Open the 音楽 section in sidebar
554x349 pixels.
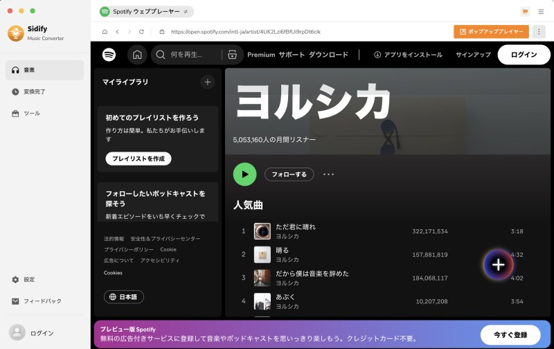[x=44, y=70]
